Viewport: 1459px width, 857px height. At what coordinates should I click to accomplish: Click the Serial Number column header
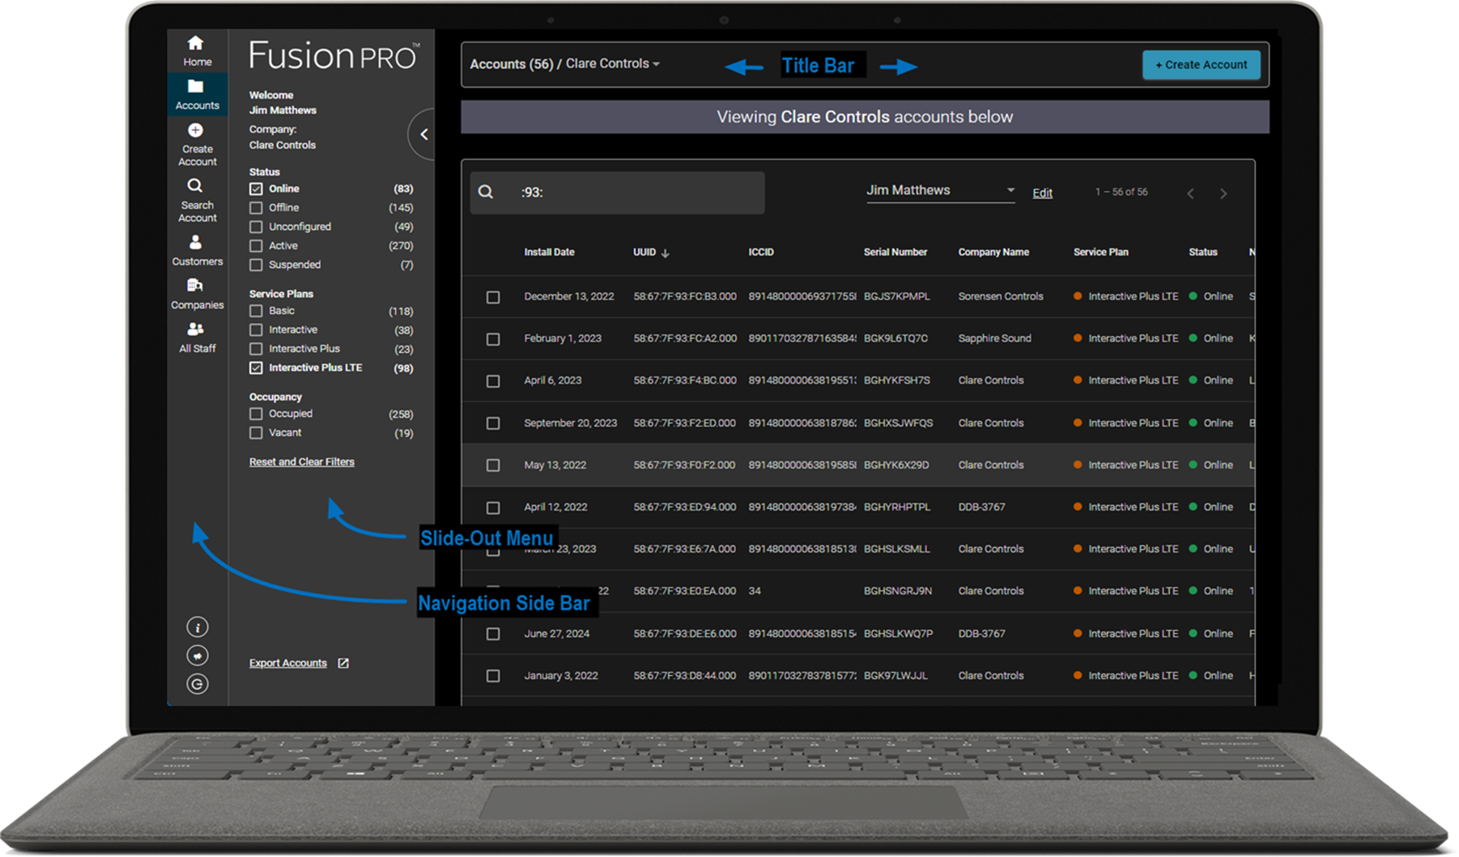[895, 252]
